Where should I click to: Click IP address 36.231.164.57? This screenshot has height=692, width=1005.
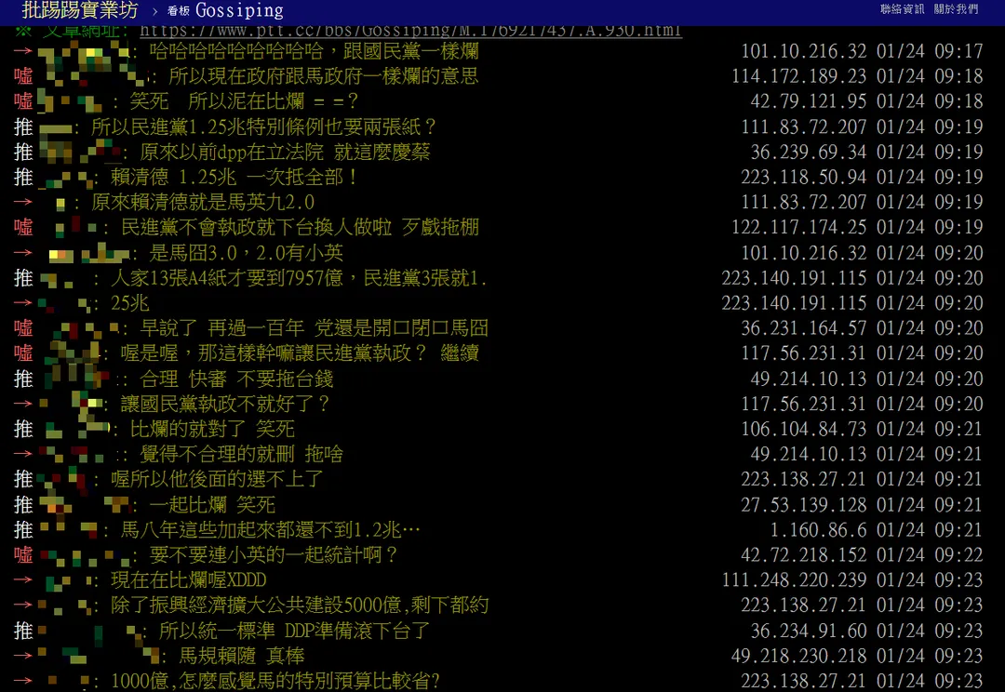pos(804,328)
